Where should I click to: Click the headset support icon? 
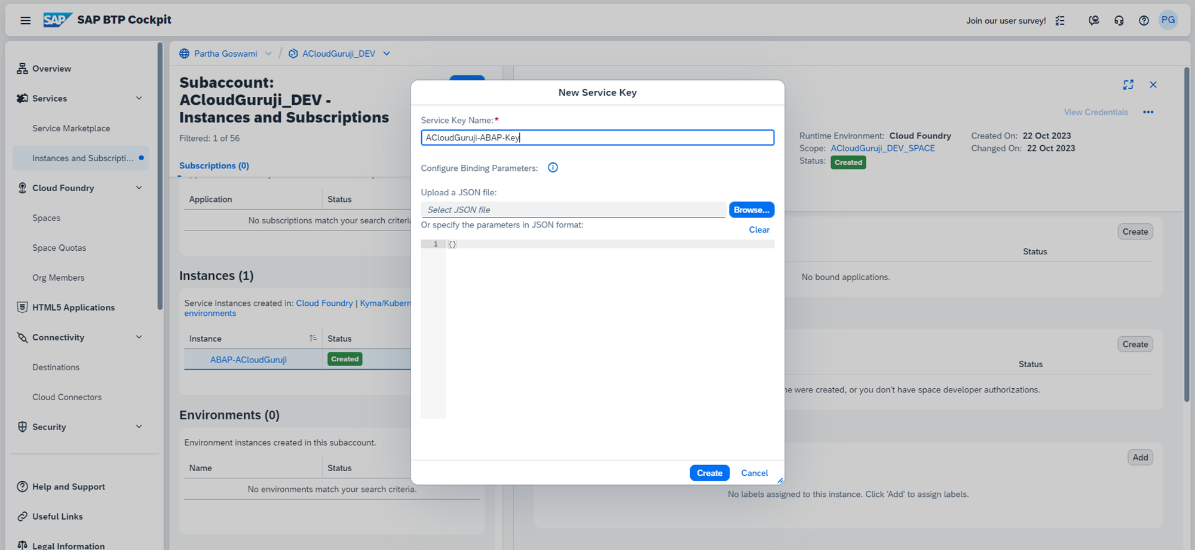[x=1119, y=21]
